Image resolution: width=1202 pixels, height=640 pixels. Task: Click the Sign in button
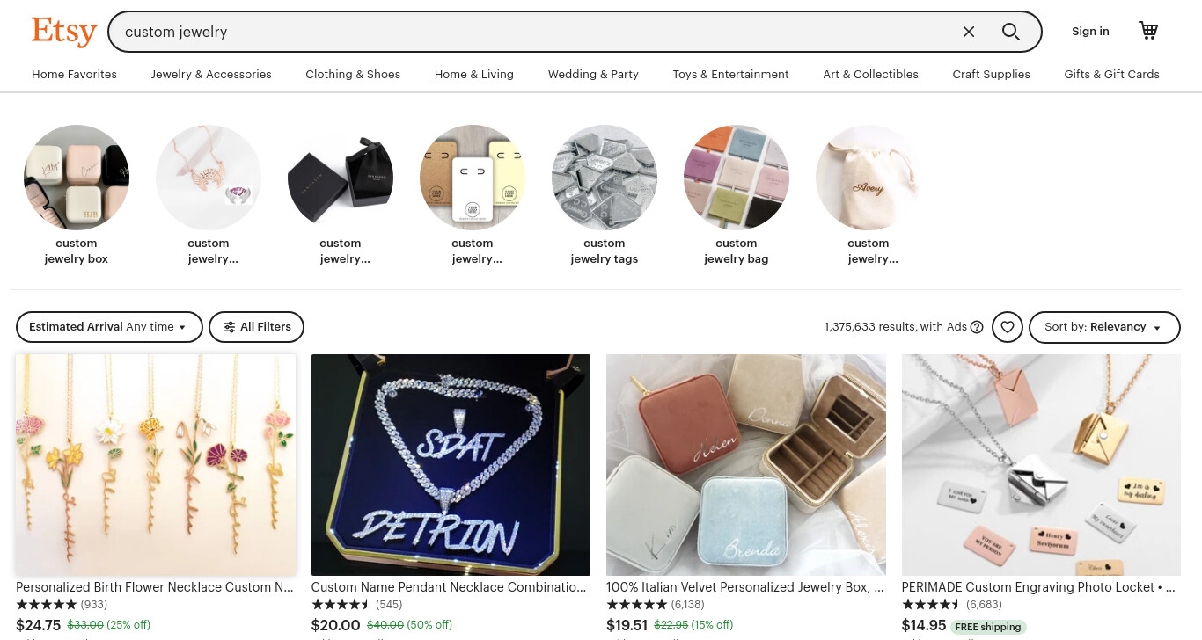[x=1090, y=32]
